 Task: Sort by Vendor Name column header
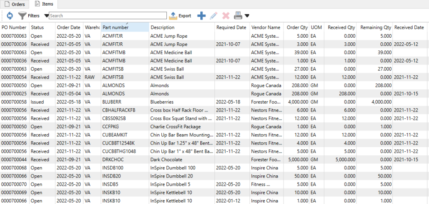point(266,27)
